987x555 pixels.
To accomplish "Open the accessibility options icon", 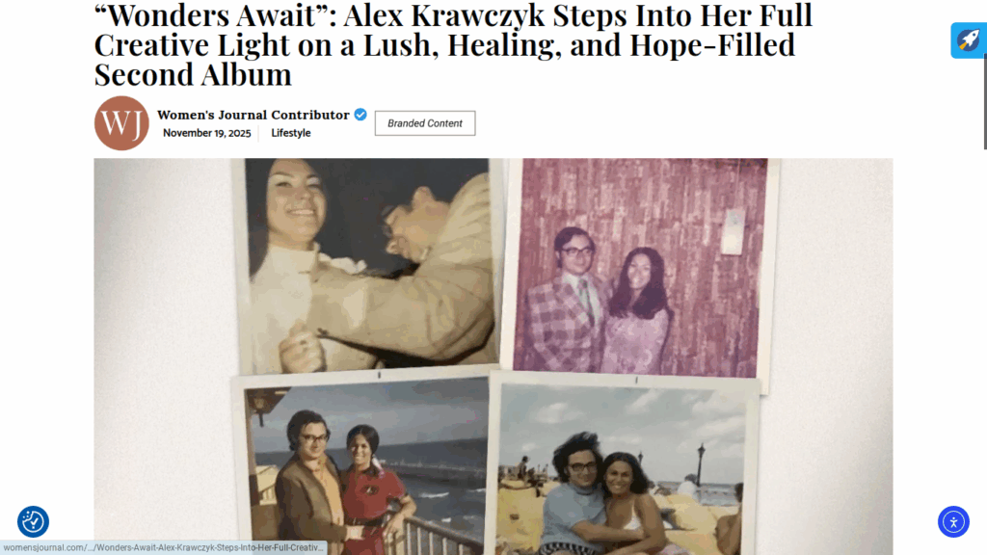I will [x=953, y=521].
